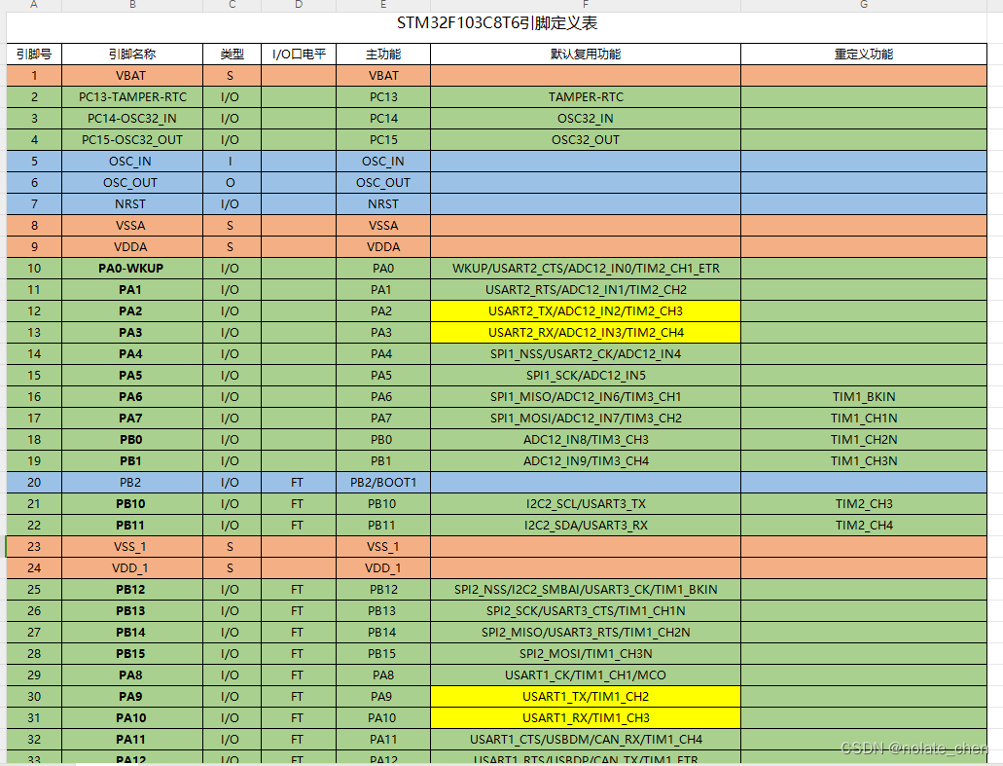
Task: Select the USART1_CTS/USBDM/CAN_RX/TIM1_CH4 cell
Action: click(x=586, y=740)
